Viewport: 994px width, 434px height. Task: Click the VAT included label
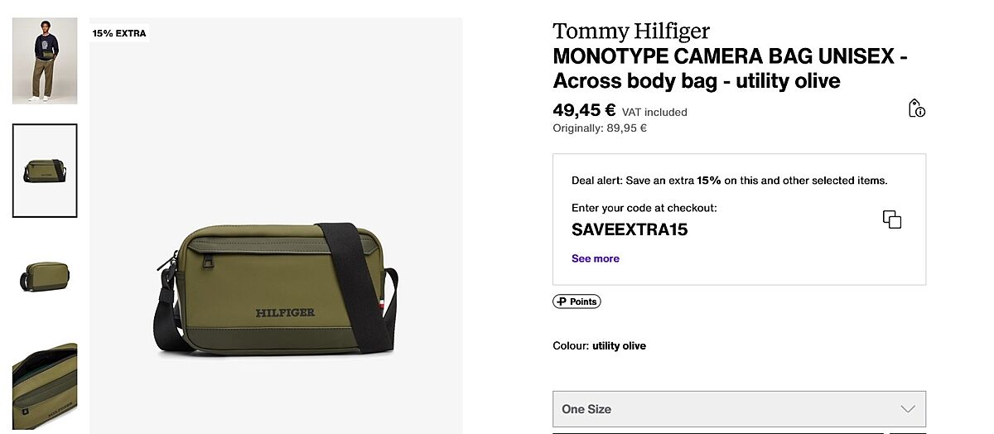(x=654, y=113)
